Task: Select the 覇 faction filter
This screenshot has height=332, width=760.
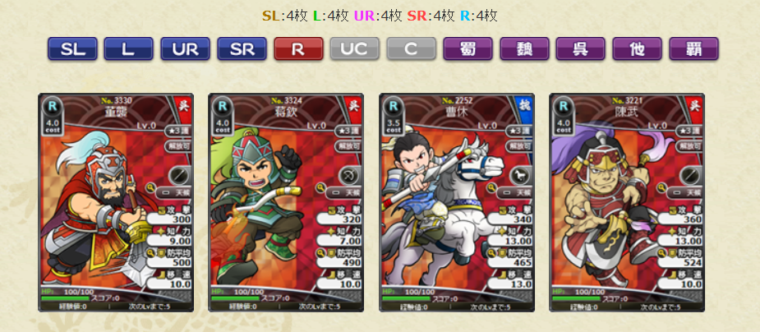Action: (x=693, y=49)
